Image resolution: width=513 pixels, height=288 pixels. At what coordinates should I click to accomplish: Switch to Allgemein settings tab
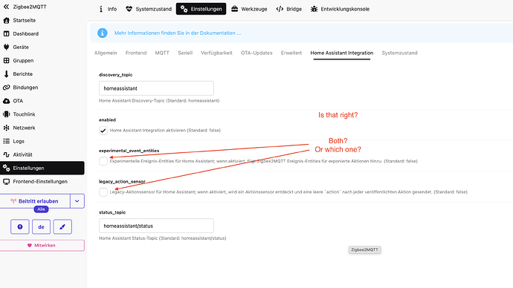[106, 53]
